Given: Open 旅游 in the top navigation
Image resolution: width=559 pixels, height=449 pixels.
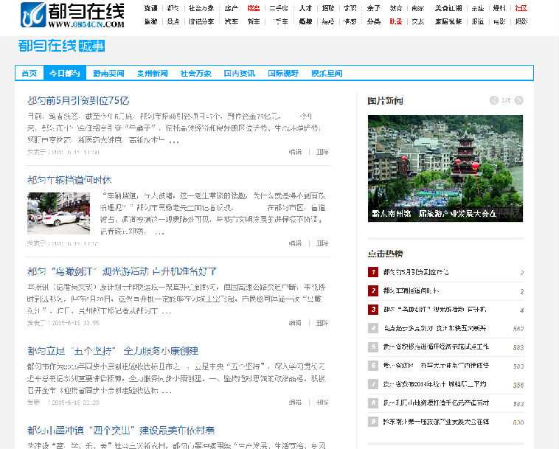Looking at the screenshot, I should [x=150, y=21].
